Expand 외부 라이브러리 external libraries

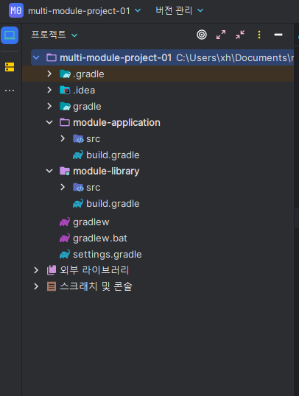pyautogui.click(x=36, y=270)
